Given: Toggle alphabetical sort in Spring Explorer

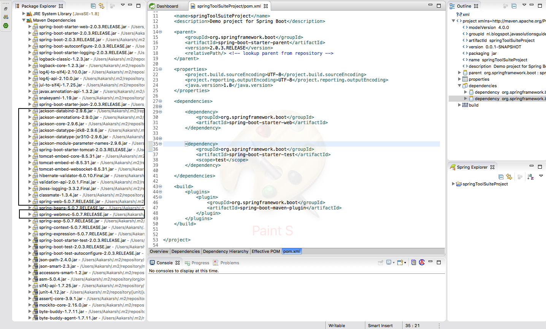Looking at the screenshot, I should (x=530, y=177).
